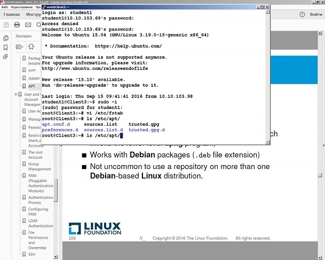This screenshot has width=325, height=260.
Task: Click the new bookmark icon in Закладки panel
Action: pos(31,47)
